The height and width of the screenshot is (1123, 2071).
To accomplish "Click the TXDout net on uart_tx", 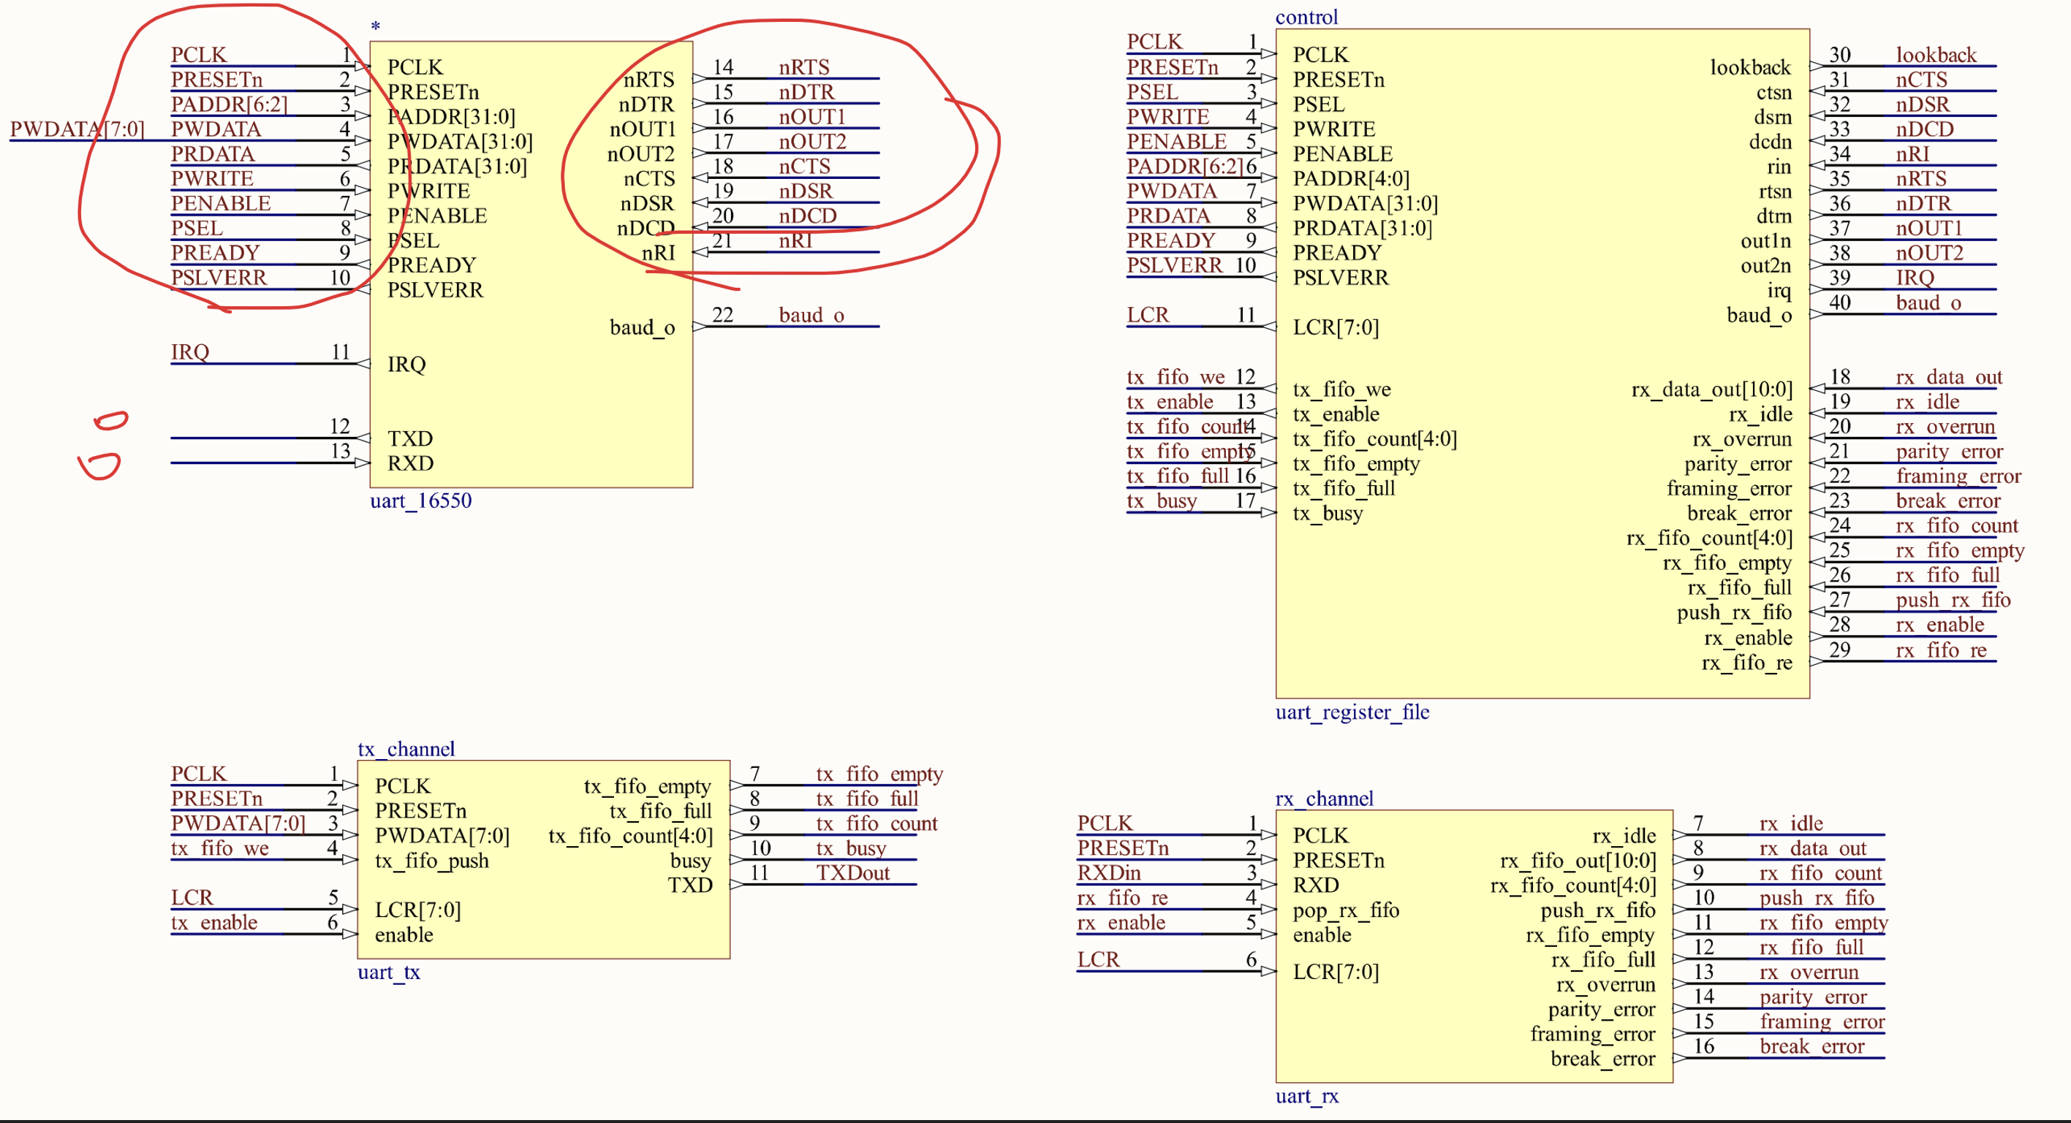I will (x=852, y=873).
